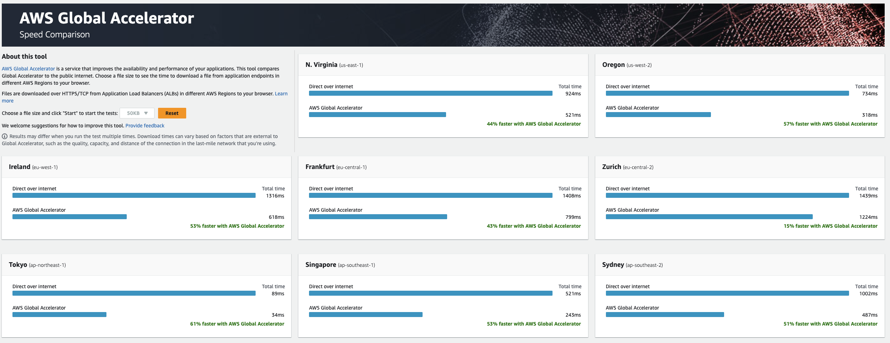Open the 50KB file size dropdown
The height and width of the screenshot is (343, 890).
click(137, 113)
